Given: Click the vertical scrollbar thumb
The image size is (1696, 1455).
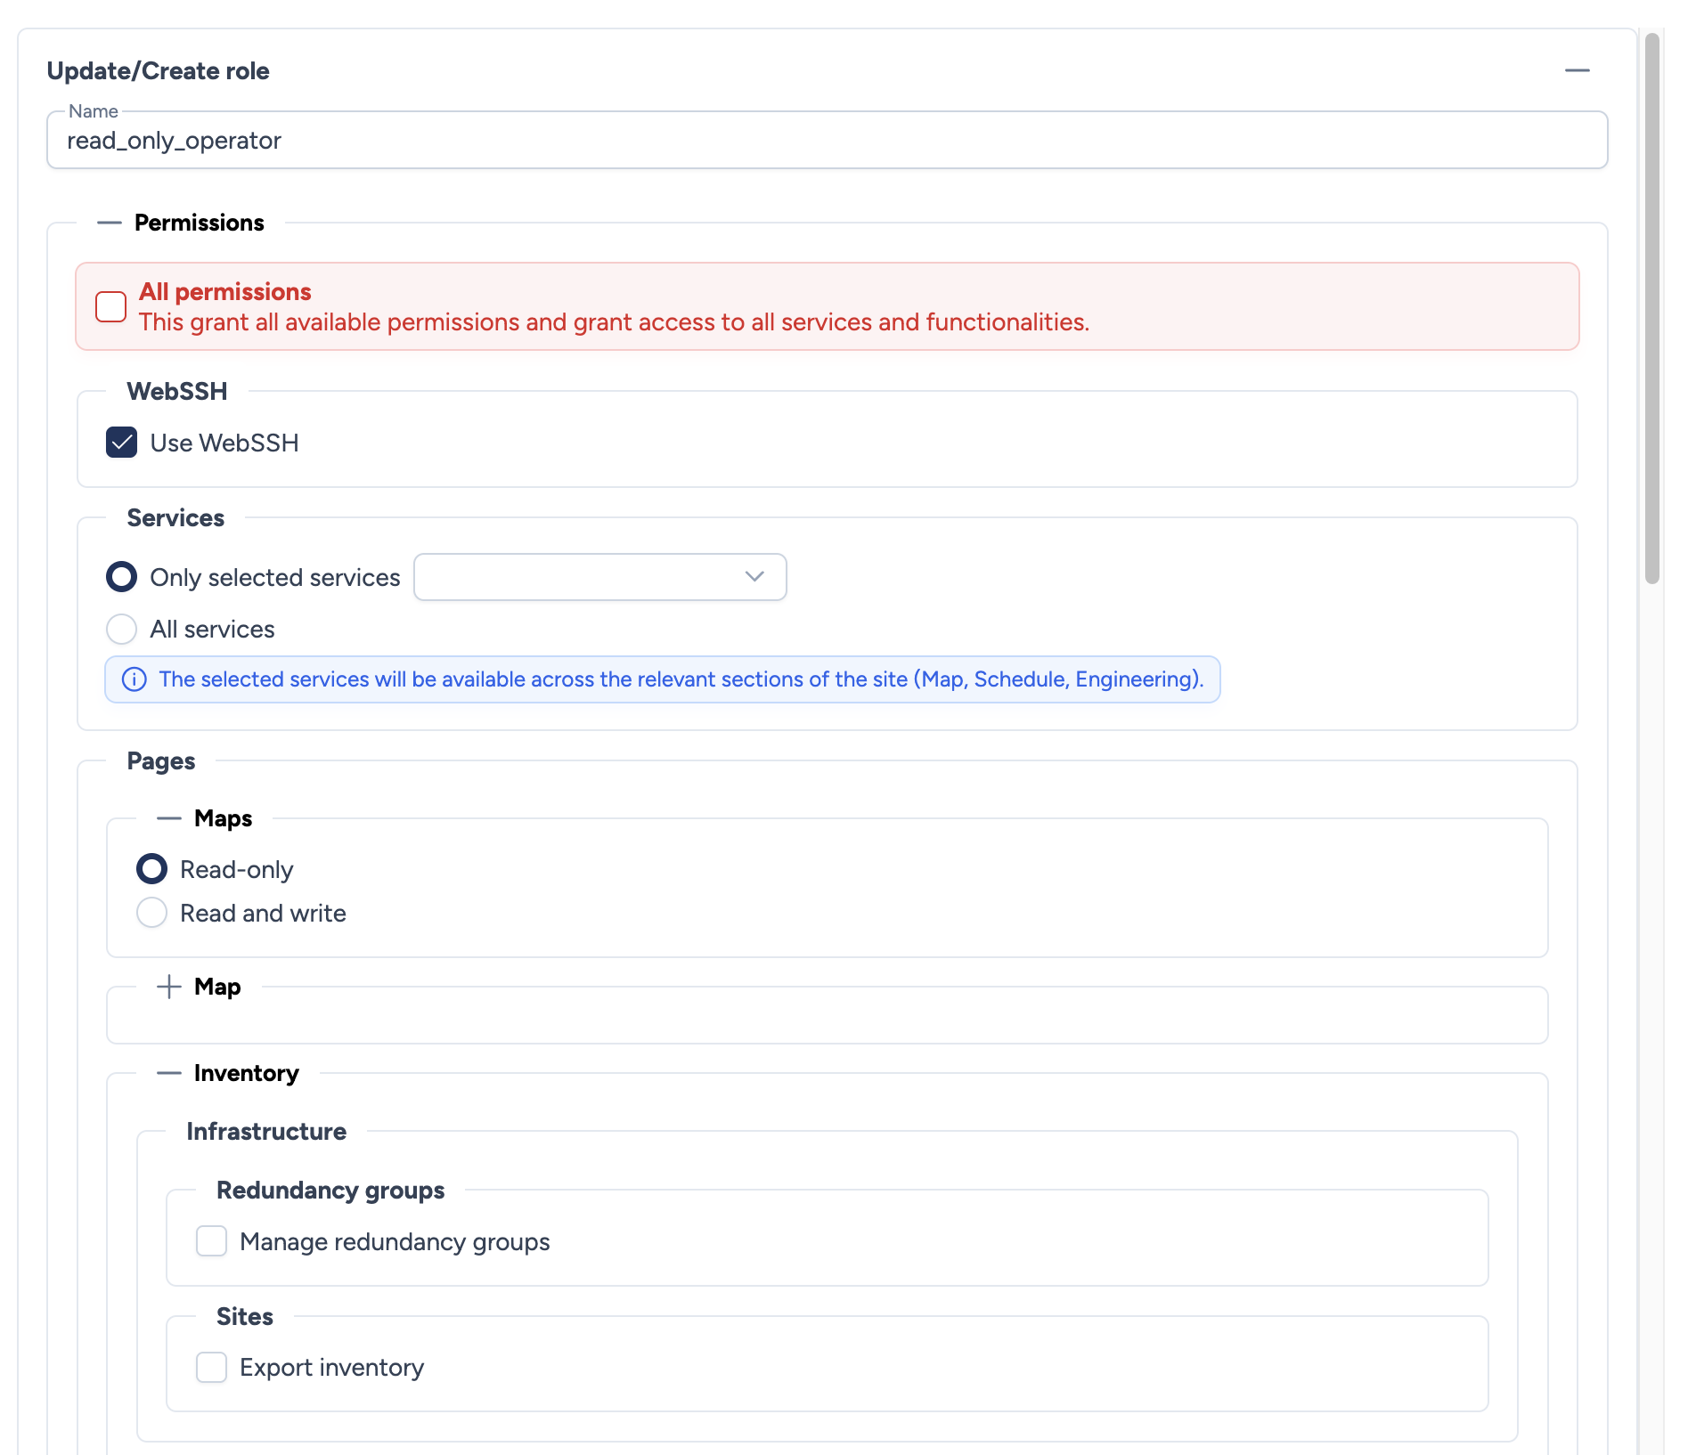Looking at the screenshot, I should click(x=1652, y=308).
